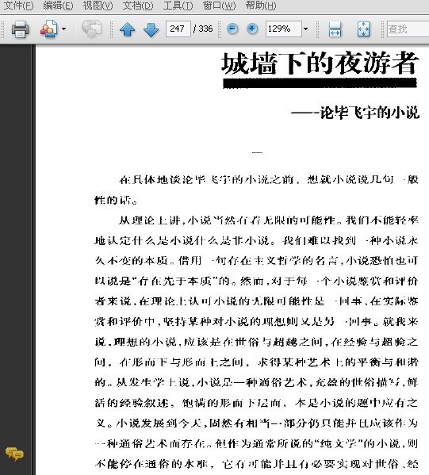Click the fit page icon
This screenshot has height=475, width=429.
(363, 29)
